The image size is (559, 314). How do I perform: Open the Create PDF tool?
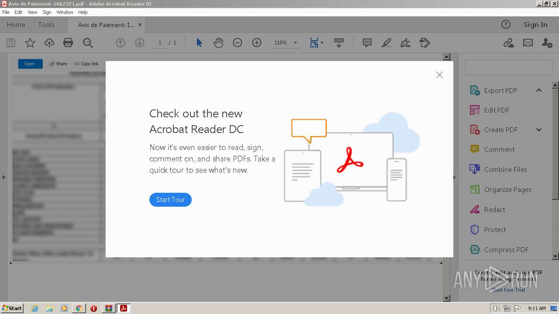tap(500, 130)
